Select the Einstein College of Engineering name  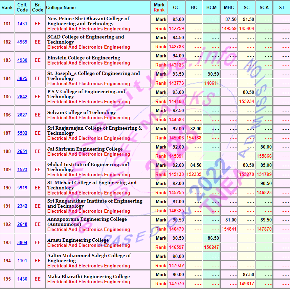pyautogui.click(x=84, y=58)
